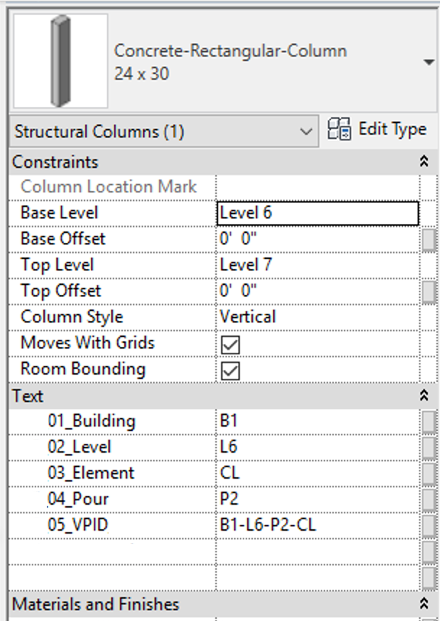Image resolution: width=440 pixels, height=621 pixels.
Task: Click the small button beside Top Offset
Action: [x=429, y=291]
